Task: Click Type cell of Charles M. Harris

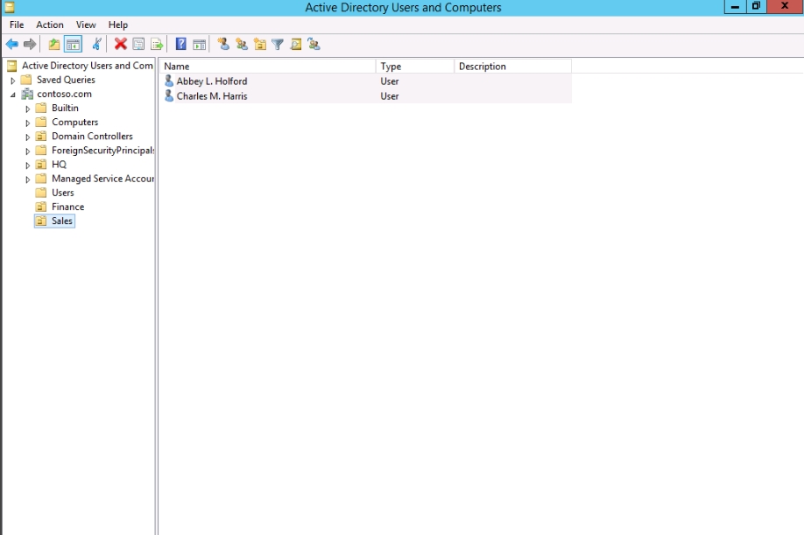Action: tap(390, 95)
